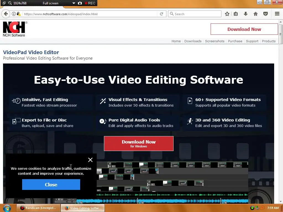Click the 60+ Supported Video Formats title
Viewport: 283px width, 212px height.
click(228, 99)
